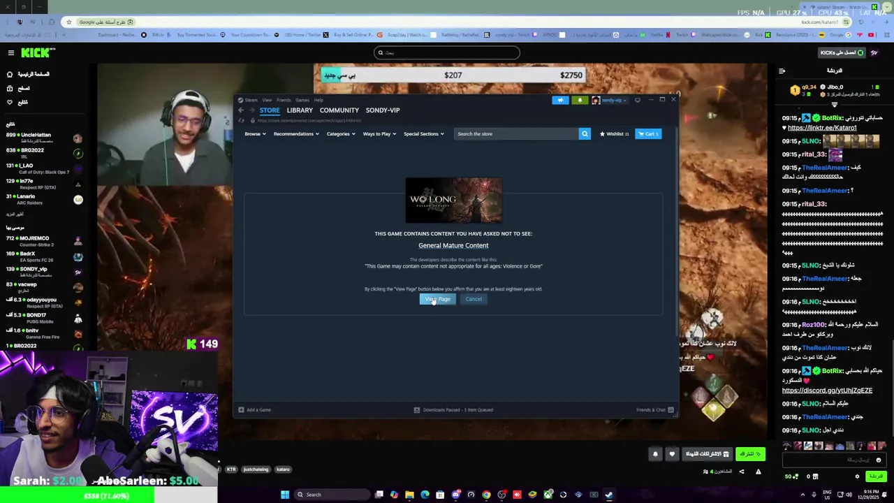Click the chat message input box
This screenshot has height=503, width=894.
tap(835, 460)
